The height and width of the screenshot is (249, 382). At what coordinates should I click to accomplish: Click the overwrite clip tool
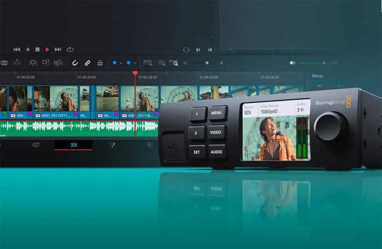click(x=46, y=63)
